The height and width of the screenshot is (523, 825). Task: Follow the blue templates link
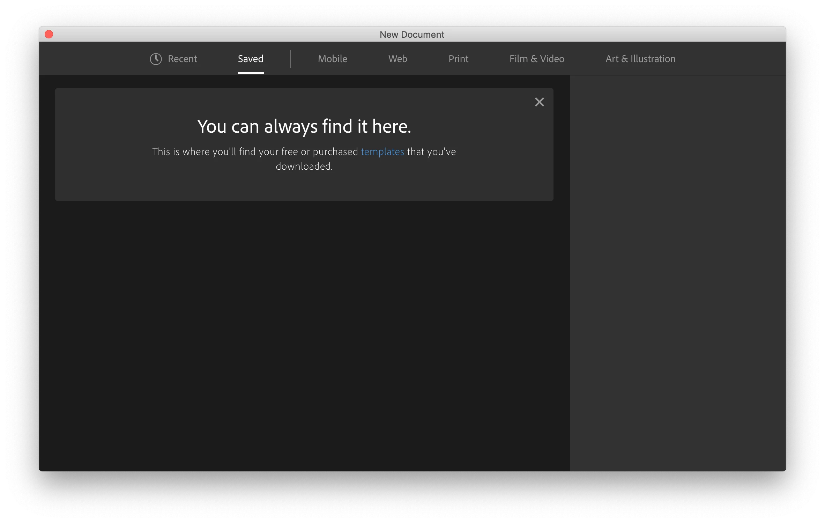(382, 152)
